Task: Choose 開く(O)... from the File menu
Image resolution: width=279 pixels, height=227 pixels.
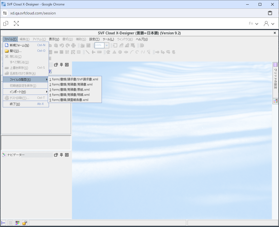Action: pyautogui.click(x=26, y=51)
